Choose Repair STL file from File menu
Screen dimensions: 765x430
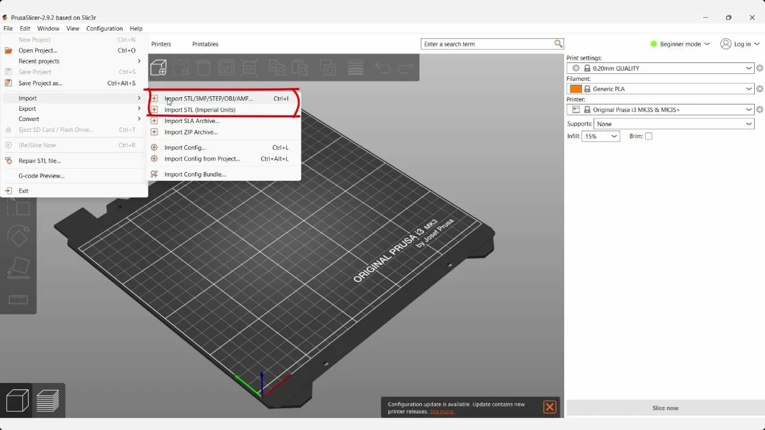pyautogui.click(x=74, y=161)
